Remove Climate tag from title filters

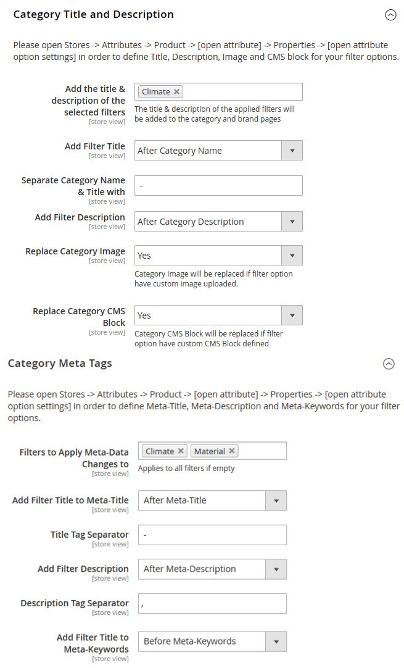point(177,92)
